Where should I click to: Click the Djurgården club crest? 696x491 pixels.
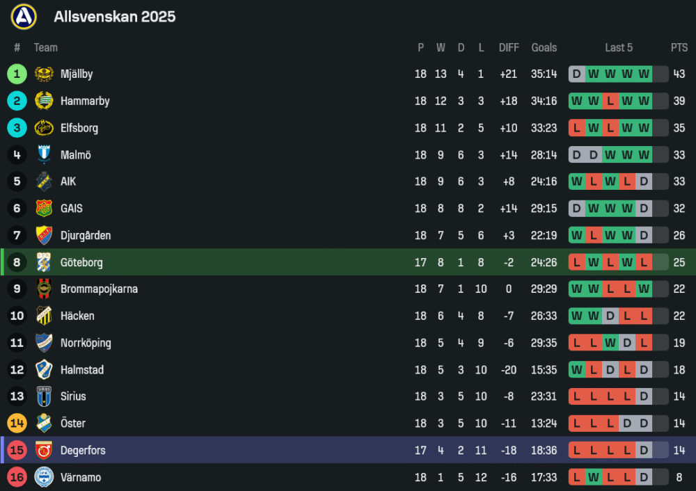pyautogui.click(x=44, y=235)
